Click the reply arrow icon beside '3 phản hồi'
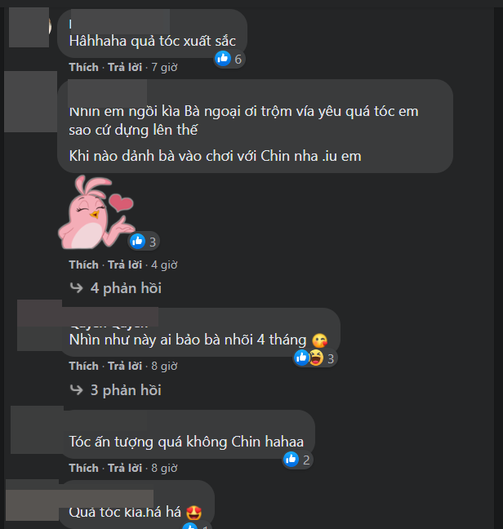 (76, 390)
